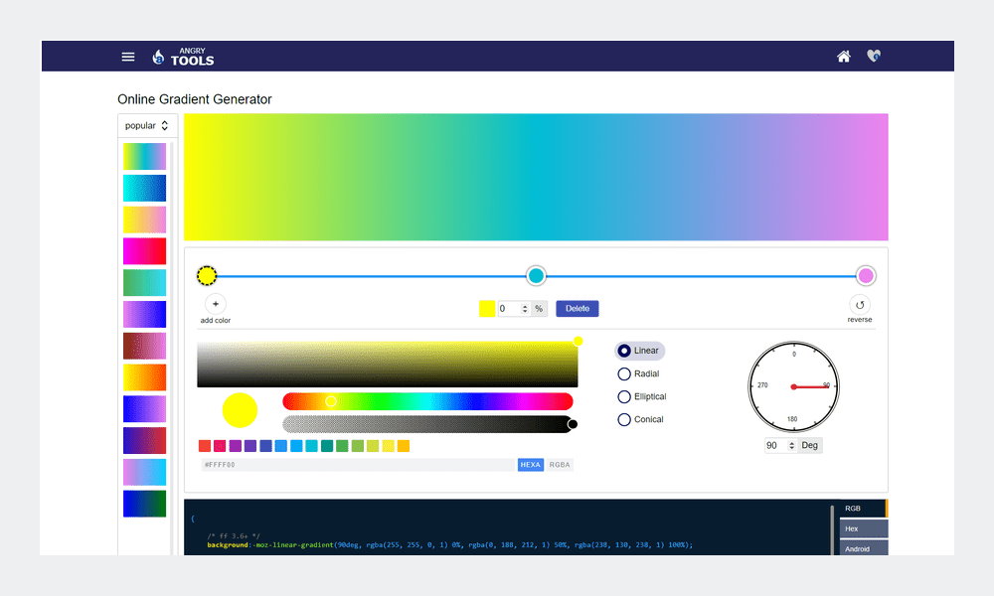This screenshot has height=596, width=994.
Task: Click the code panel scrollbar
Action: click(x=832, y=529)
